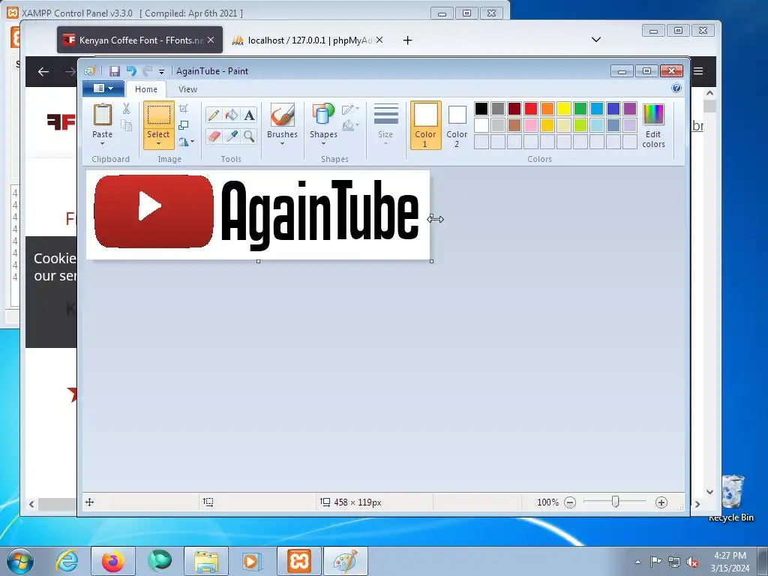Open Customize Quick Access Toolbar dropdown
Screen dimensions: 768x576
tap(161, 72)
